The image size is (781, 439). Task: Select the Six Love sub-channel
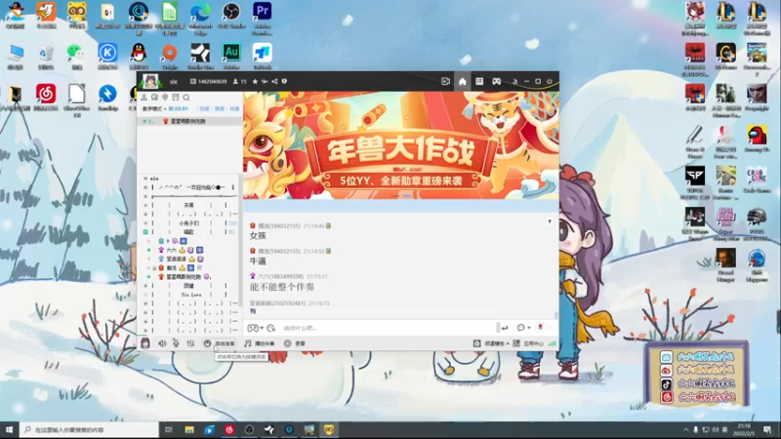click(191, 295)
